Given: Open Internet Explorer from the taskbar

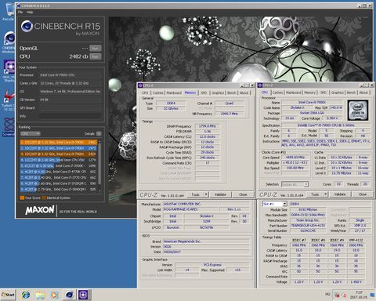Looking at the screenshot, I should point(26,295).
